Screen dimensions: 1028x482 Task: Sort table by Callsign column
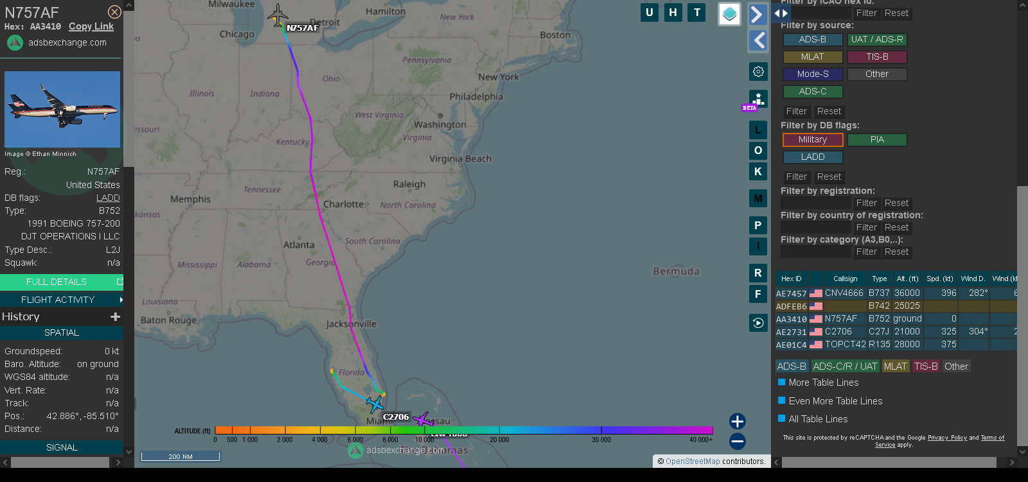(846, 279)
